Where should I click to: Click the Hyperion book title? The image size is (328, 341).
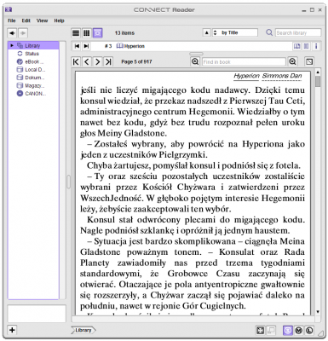135,46
